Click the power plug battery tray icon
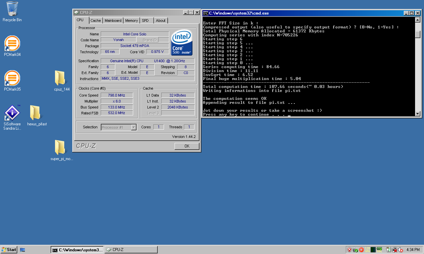 tap(389, 250)
